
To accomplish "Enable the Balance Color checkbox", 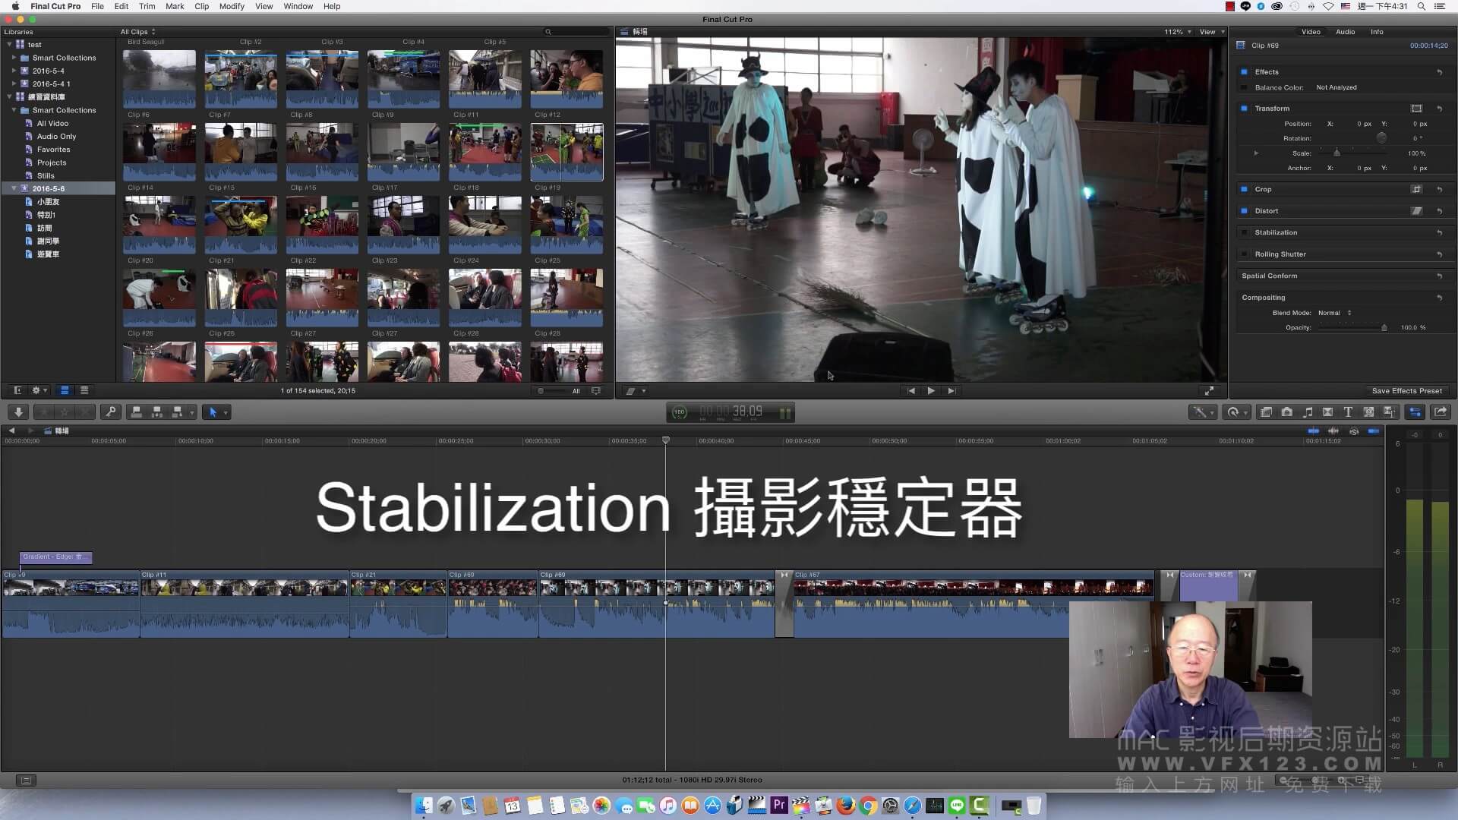I will point(1244,87).
